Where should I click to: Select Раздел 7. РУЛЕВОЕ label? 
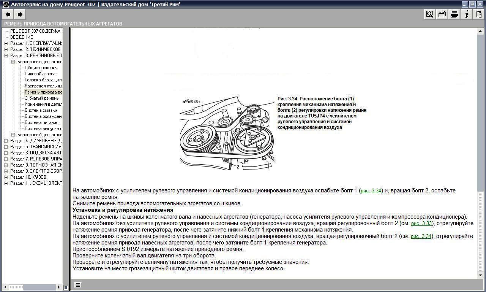[x=36, y=159]
